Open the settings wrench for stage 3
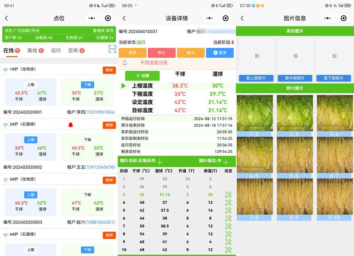The image size is (354, 256). 228,195
